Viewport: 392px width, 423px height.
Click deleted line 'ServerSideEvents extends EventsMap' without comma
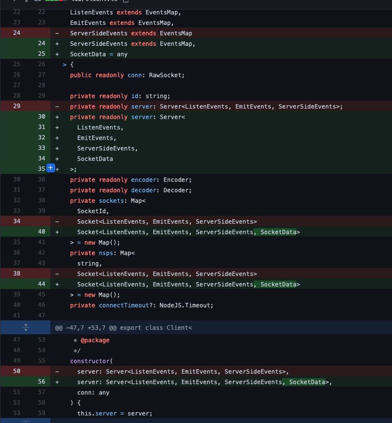[x=131, y=33]
